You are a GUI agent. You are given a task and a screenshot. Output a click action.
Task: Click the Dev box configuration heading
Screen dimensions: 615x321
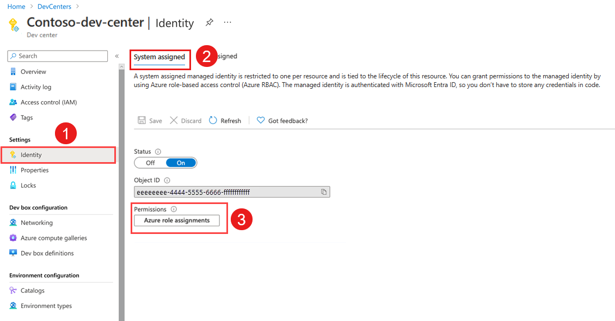pos(39,207)
